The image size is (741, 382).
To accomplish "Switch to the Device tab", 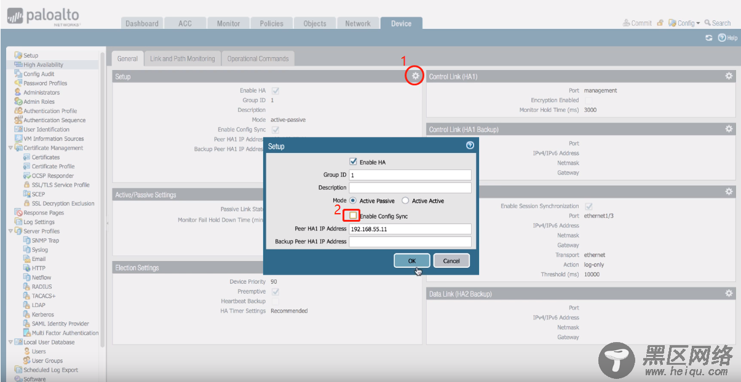I will 401,23.
